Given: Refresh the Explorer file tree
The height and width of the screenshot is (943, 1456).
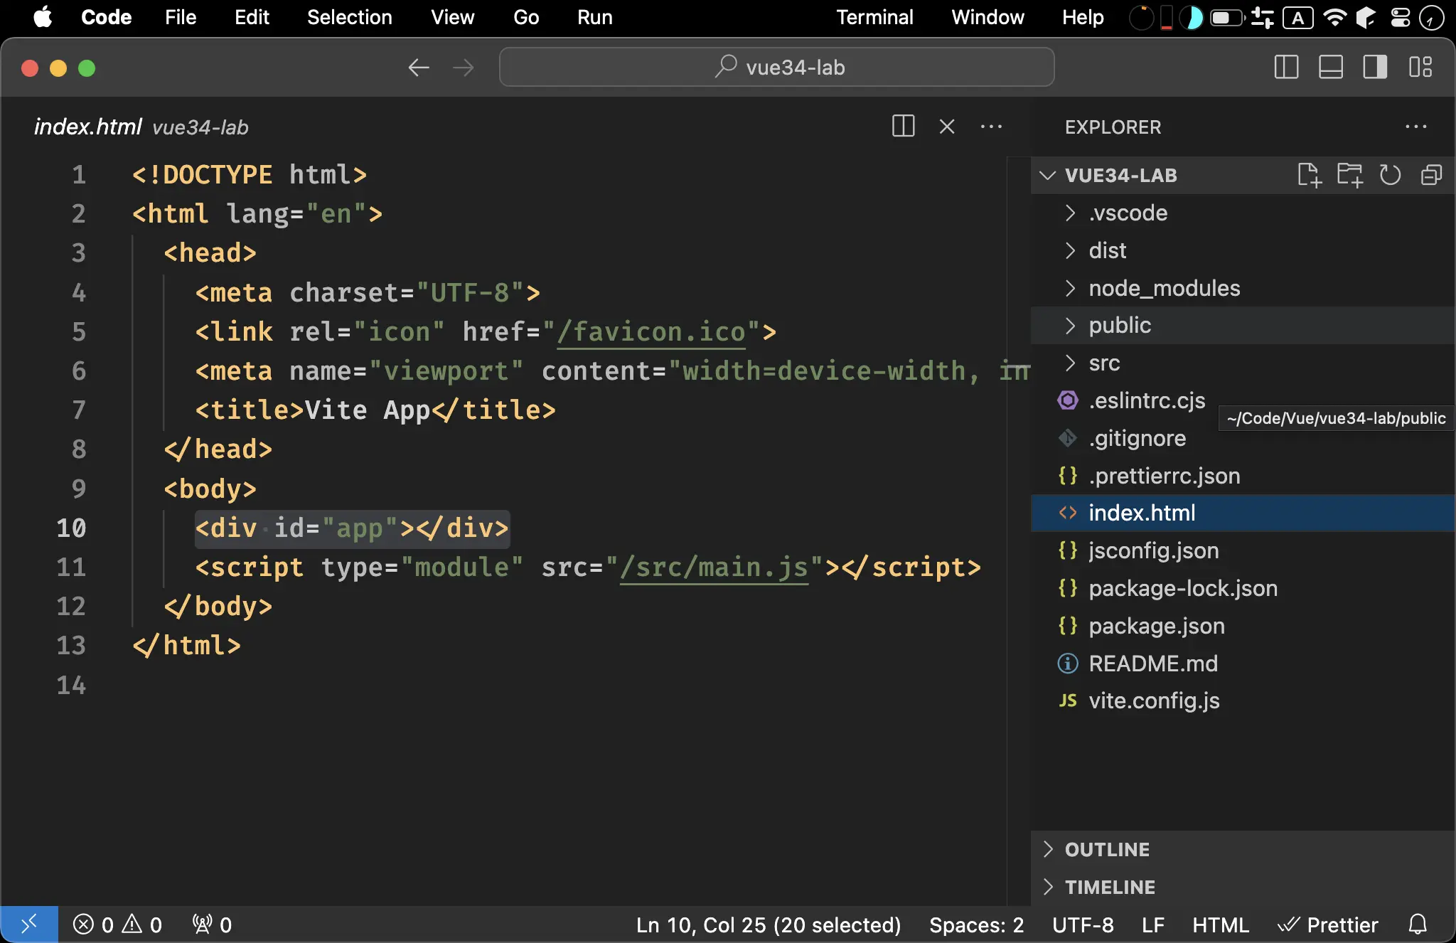Looking at the screenshot, I should pyautogui.click(x=1390, y=175).
